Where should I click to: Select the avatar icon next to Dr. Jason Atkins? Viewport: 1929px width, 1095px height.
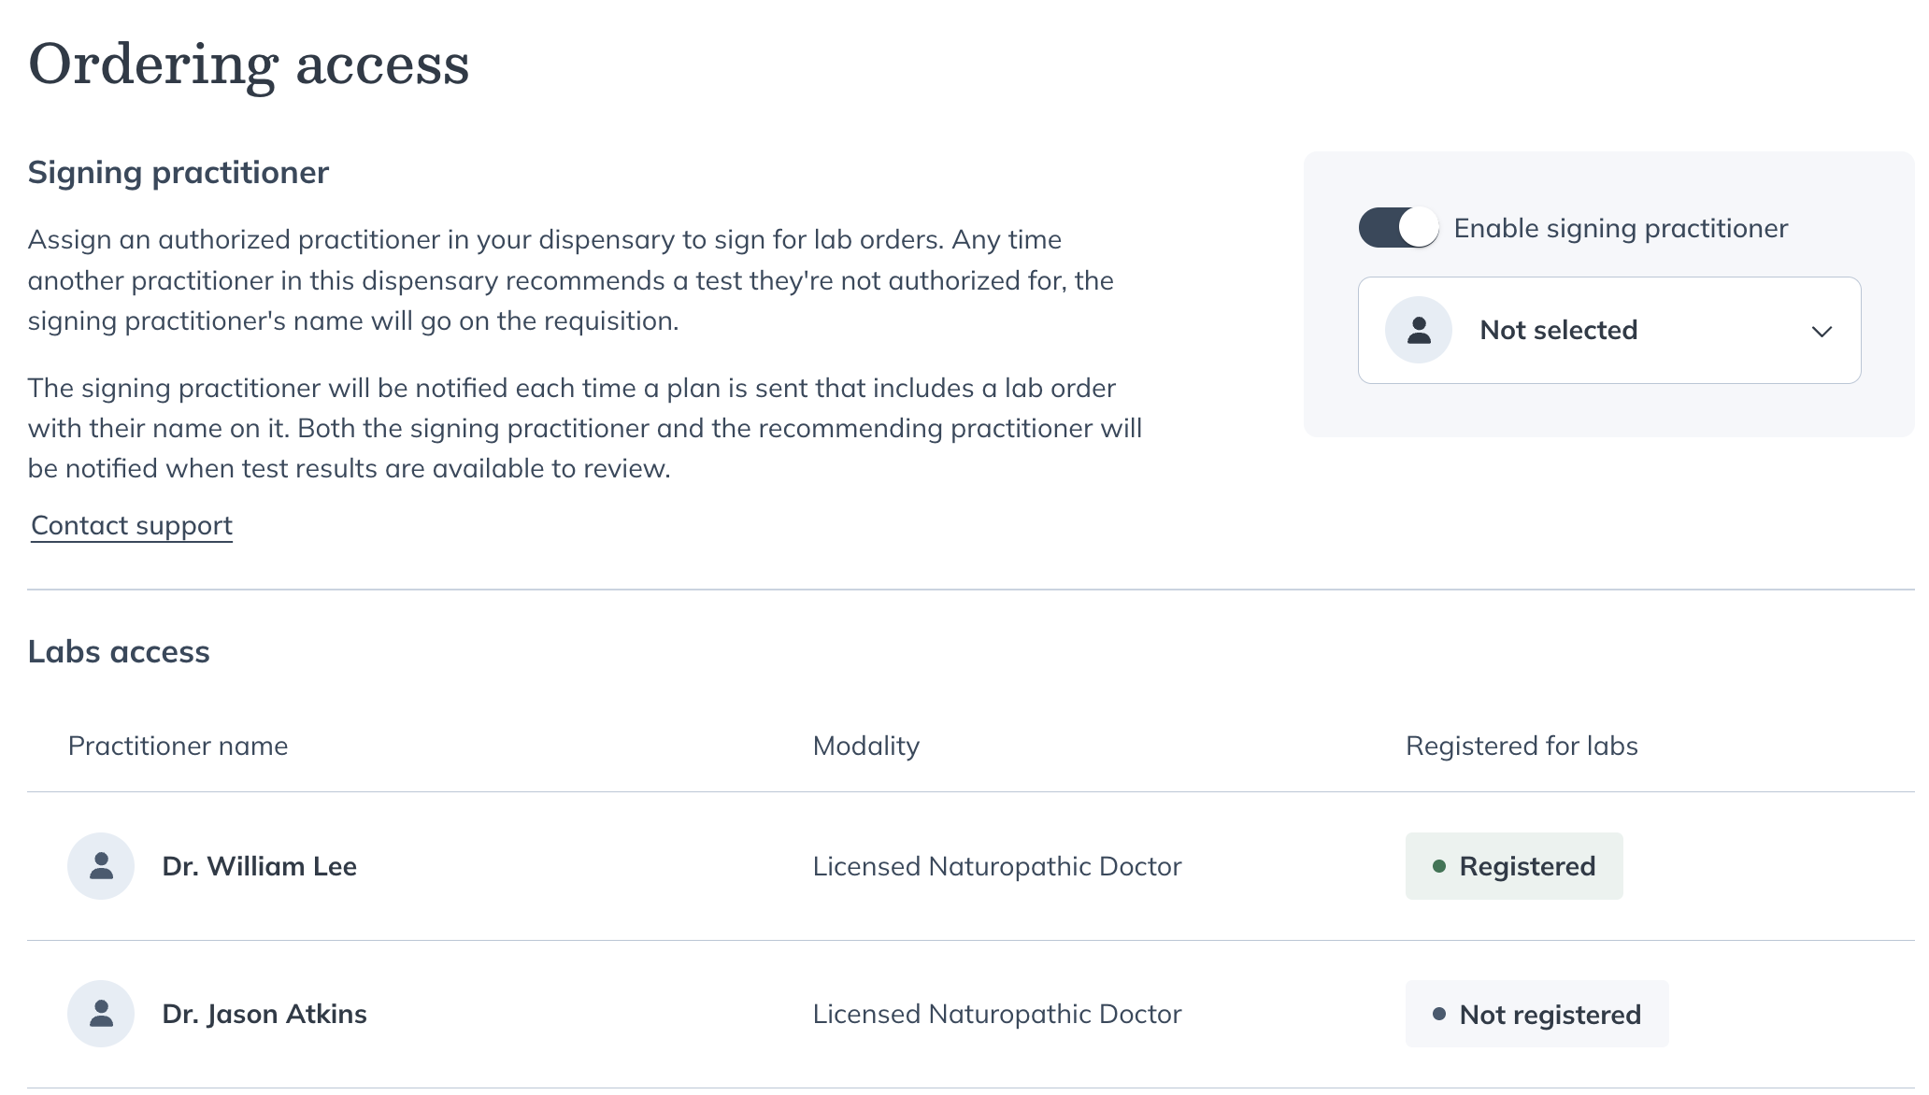point(101,1014)
